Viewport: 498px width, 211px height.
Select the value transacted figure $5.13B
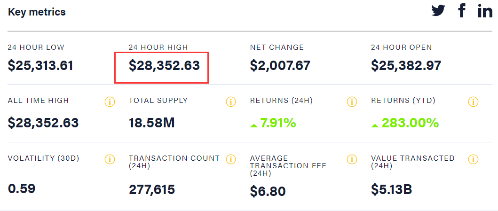(x=392, y=189)
